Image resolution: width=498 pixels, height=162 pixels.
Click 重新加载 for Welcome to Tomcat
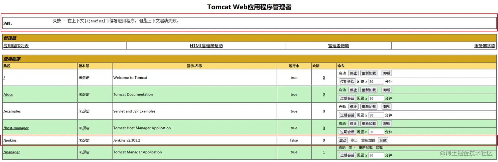point(369,73)
